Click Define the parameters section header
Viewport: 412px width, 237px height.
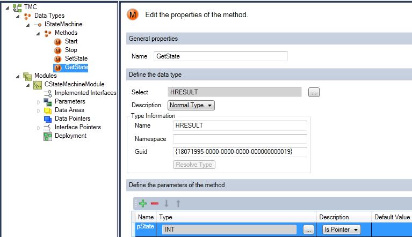(x=269, y=185)
